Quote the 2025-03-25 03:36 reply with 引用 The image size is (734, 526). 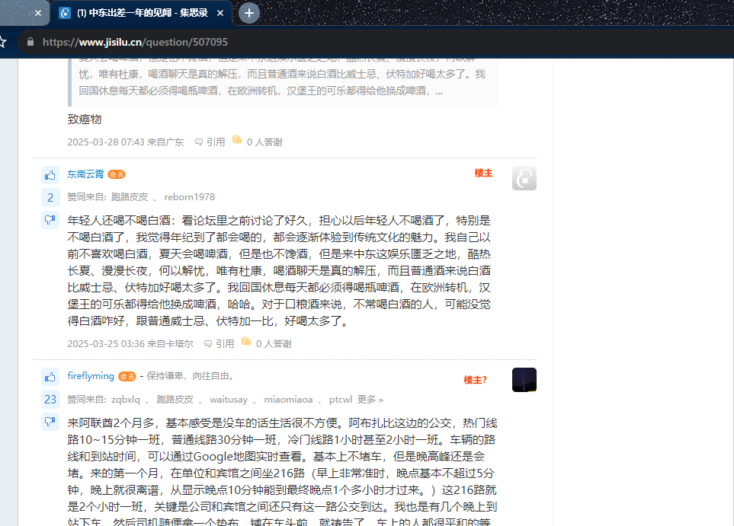(220, 343)
